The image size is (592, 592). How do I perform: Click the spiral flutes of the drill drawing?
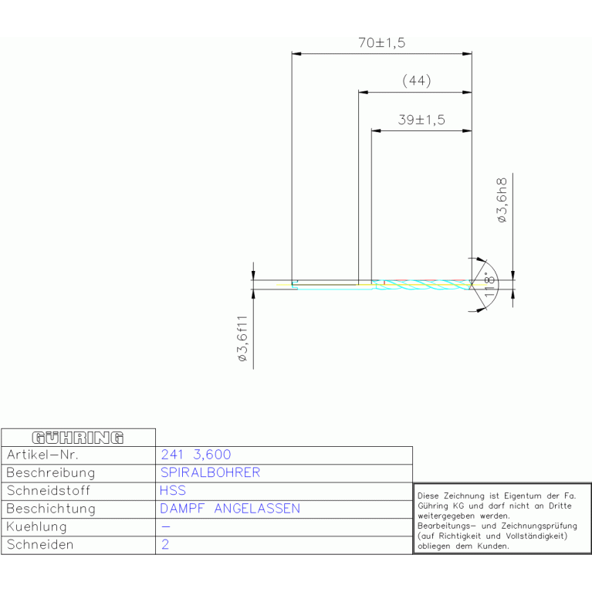coord(425,284)
